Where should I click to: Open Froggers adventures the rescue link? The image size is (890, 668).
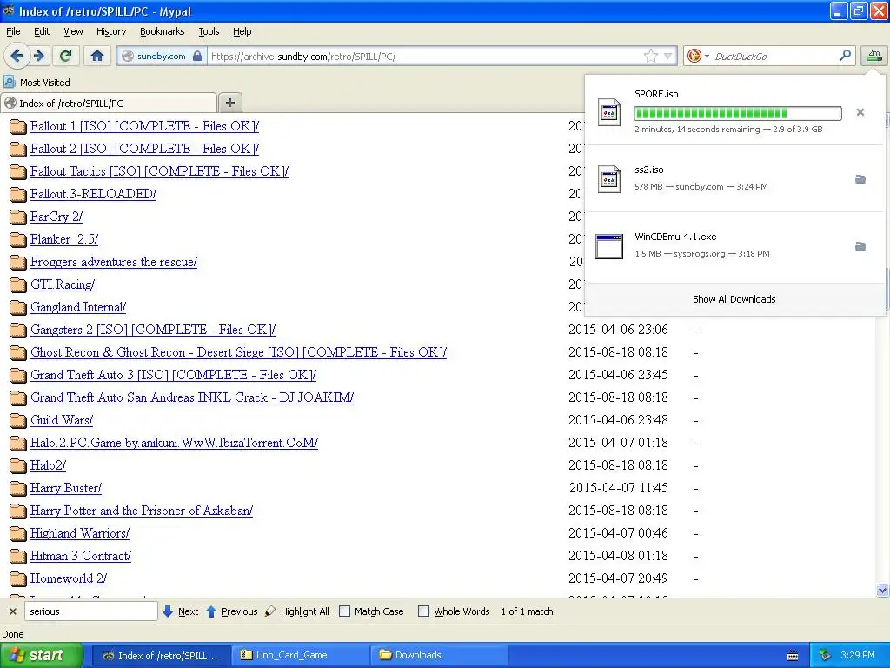(x=114, y=262)
